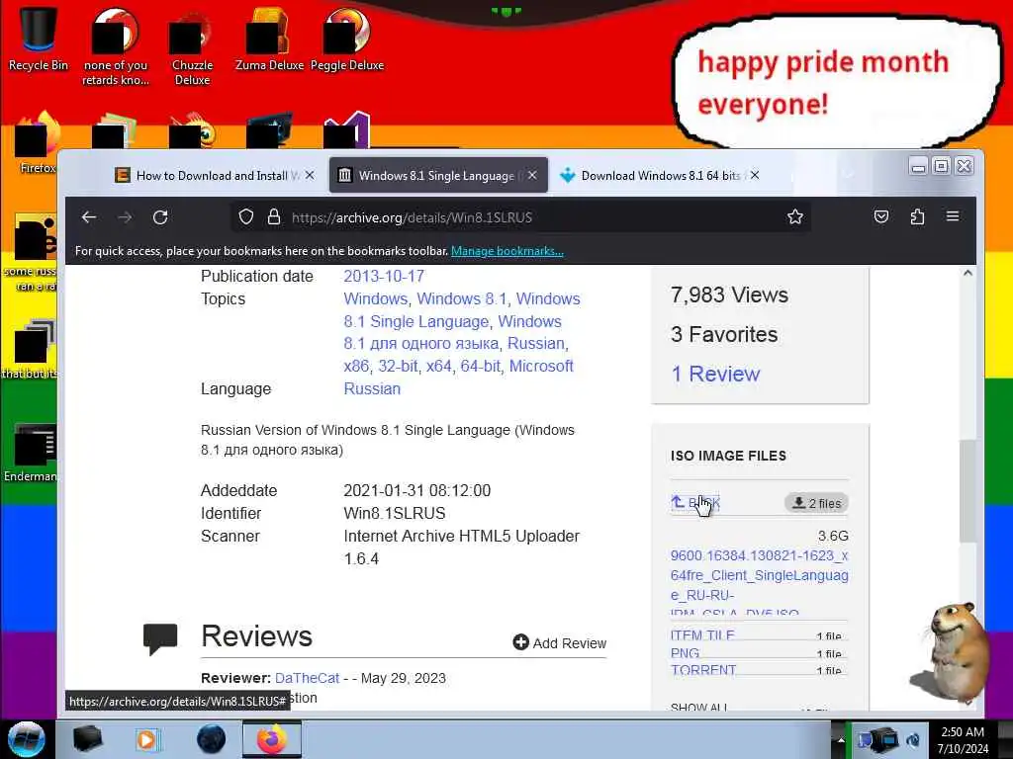Open the Recycle Bin desktop icon

click(x=39, y=40)
